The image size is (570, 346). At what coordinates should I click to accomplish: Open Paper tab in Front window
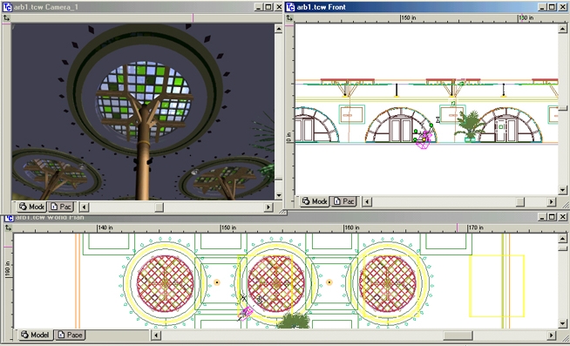[344, 201]
